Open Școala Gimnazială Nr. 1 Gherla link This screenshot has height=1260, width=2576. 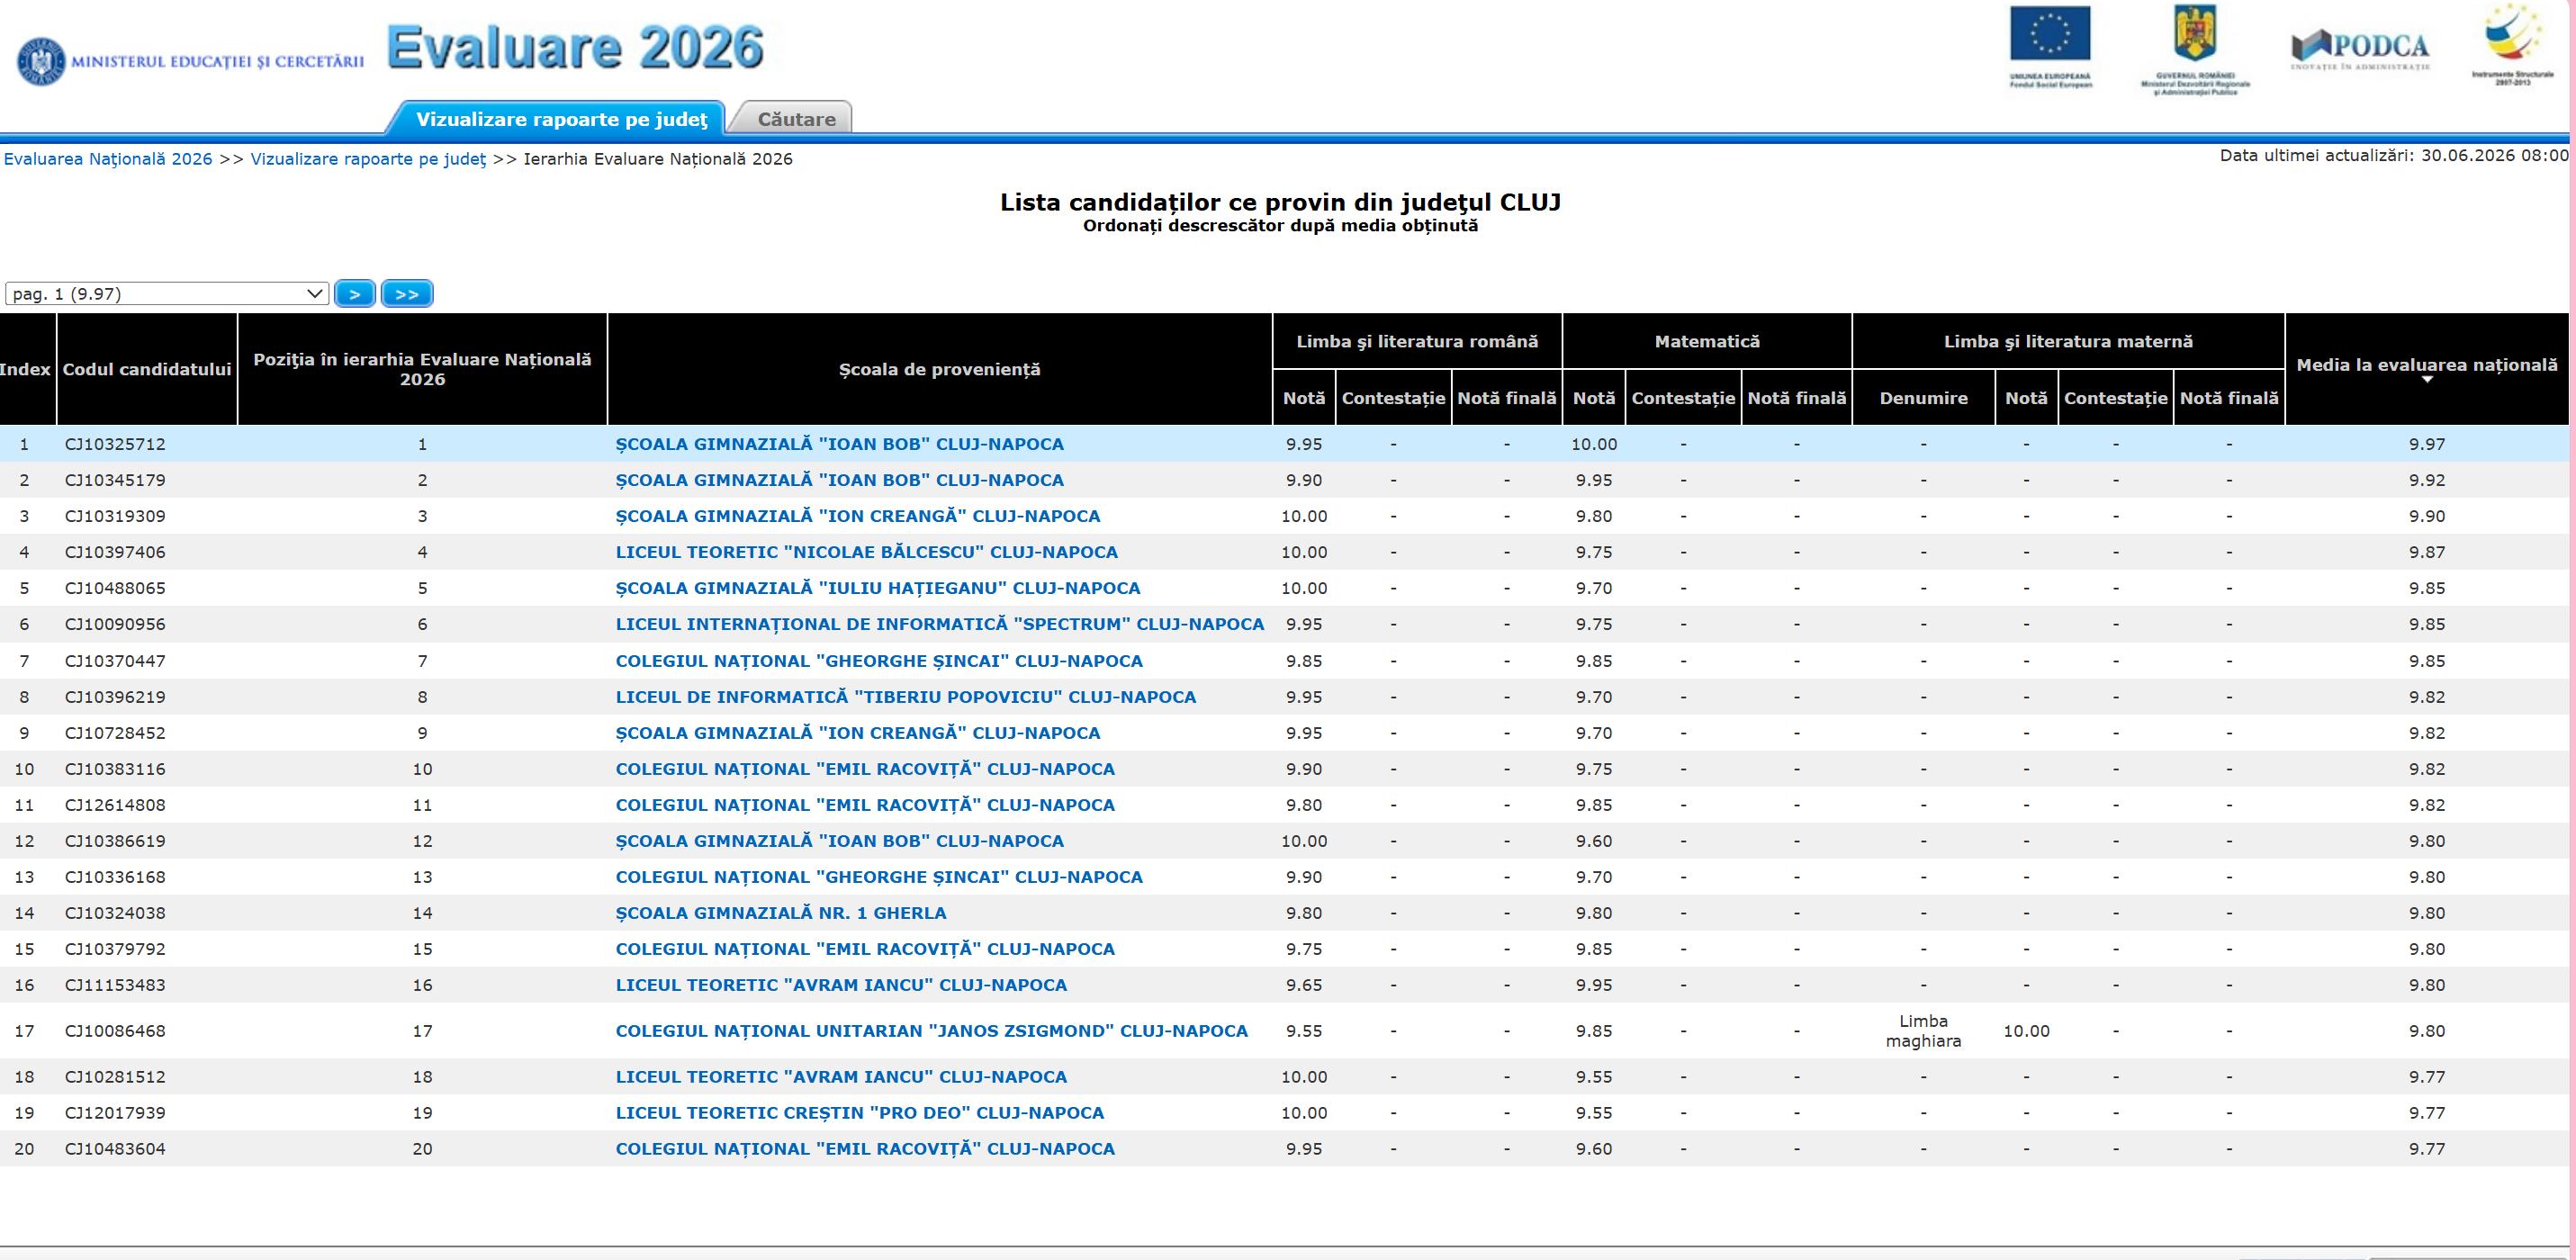pos(781,913)
